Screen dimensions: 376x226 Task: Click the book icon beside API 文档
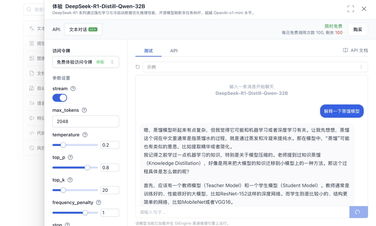pyautogui.click(x=345, y=50)
